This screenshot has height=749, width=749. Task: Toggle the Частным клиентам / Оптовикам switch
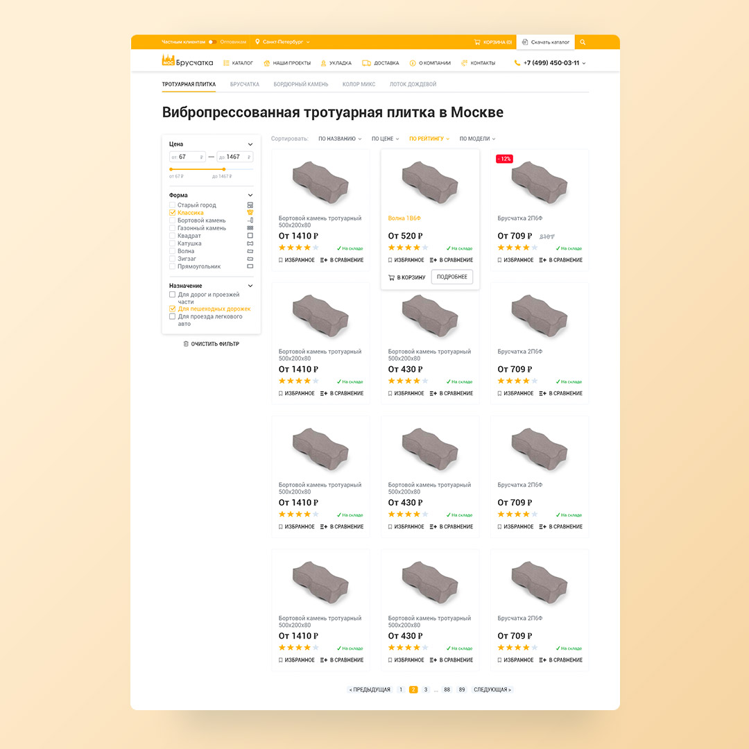[213, 42]
